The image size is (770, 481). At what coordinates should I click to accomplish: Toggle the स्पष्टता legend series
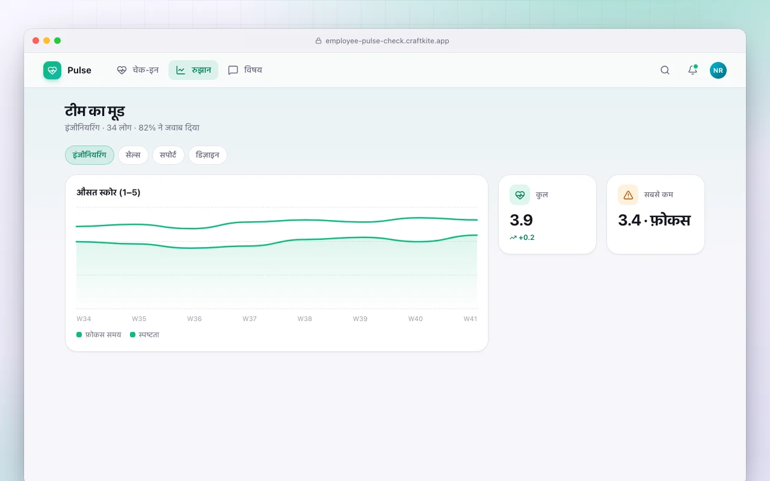click(x=145, y=335)
